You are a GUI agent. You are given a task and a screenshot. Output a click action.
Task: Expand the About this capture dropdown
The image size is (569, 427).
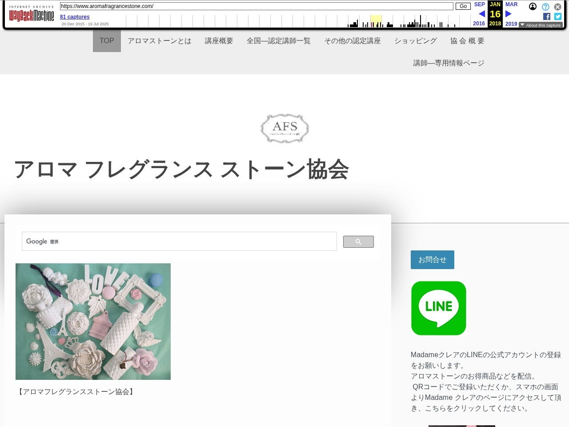(541, 25)
